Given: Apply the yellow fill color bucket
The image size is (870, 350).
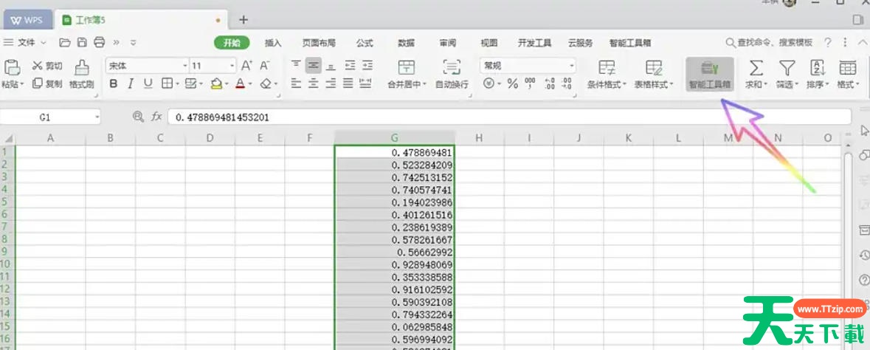Looking at the screenshot, I should point(216,83).
